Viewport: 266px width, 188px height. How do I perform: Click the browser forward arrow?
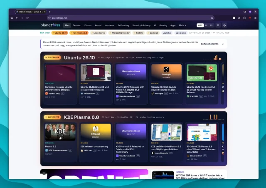pyautogui.click(x=22, y=18)
